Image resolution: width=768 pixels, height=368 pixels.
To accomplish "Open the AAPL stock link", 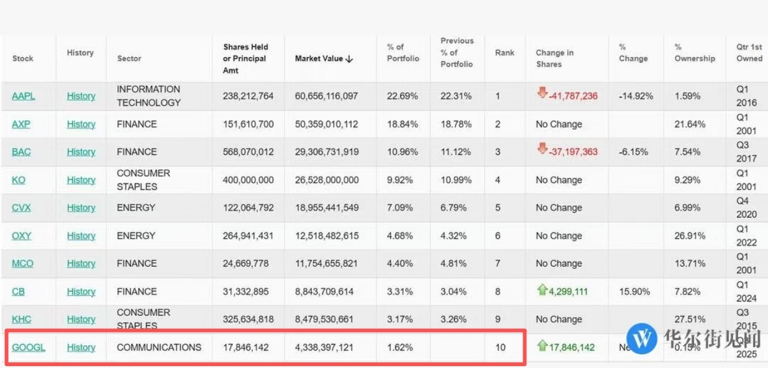I will [x=23, y=96].
